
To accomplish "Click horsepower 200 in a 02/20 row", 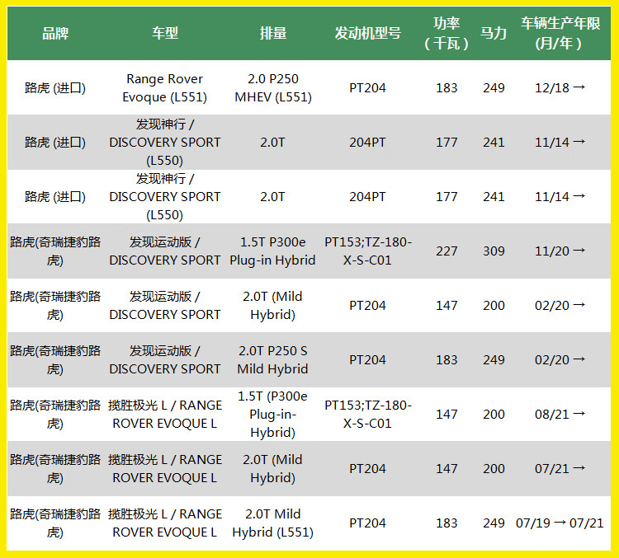I will click(494, 306).
